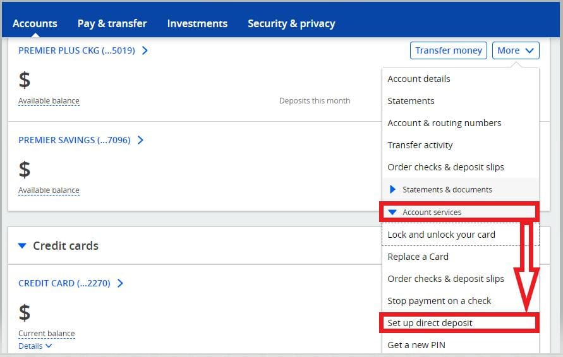
Task: Open the Investments tab
Action: click(197, 23)
